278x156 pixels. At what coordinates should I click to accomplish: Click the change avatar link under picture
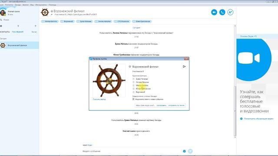(99, 99)
